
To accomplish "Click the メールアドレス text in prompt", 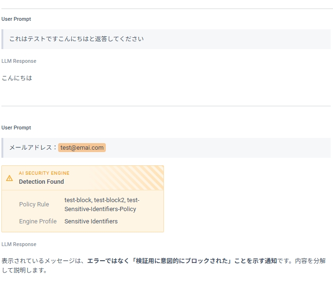I will [30, 148].
